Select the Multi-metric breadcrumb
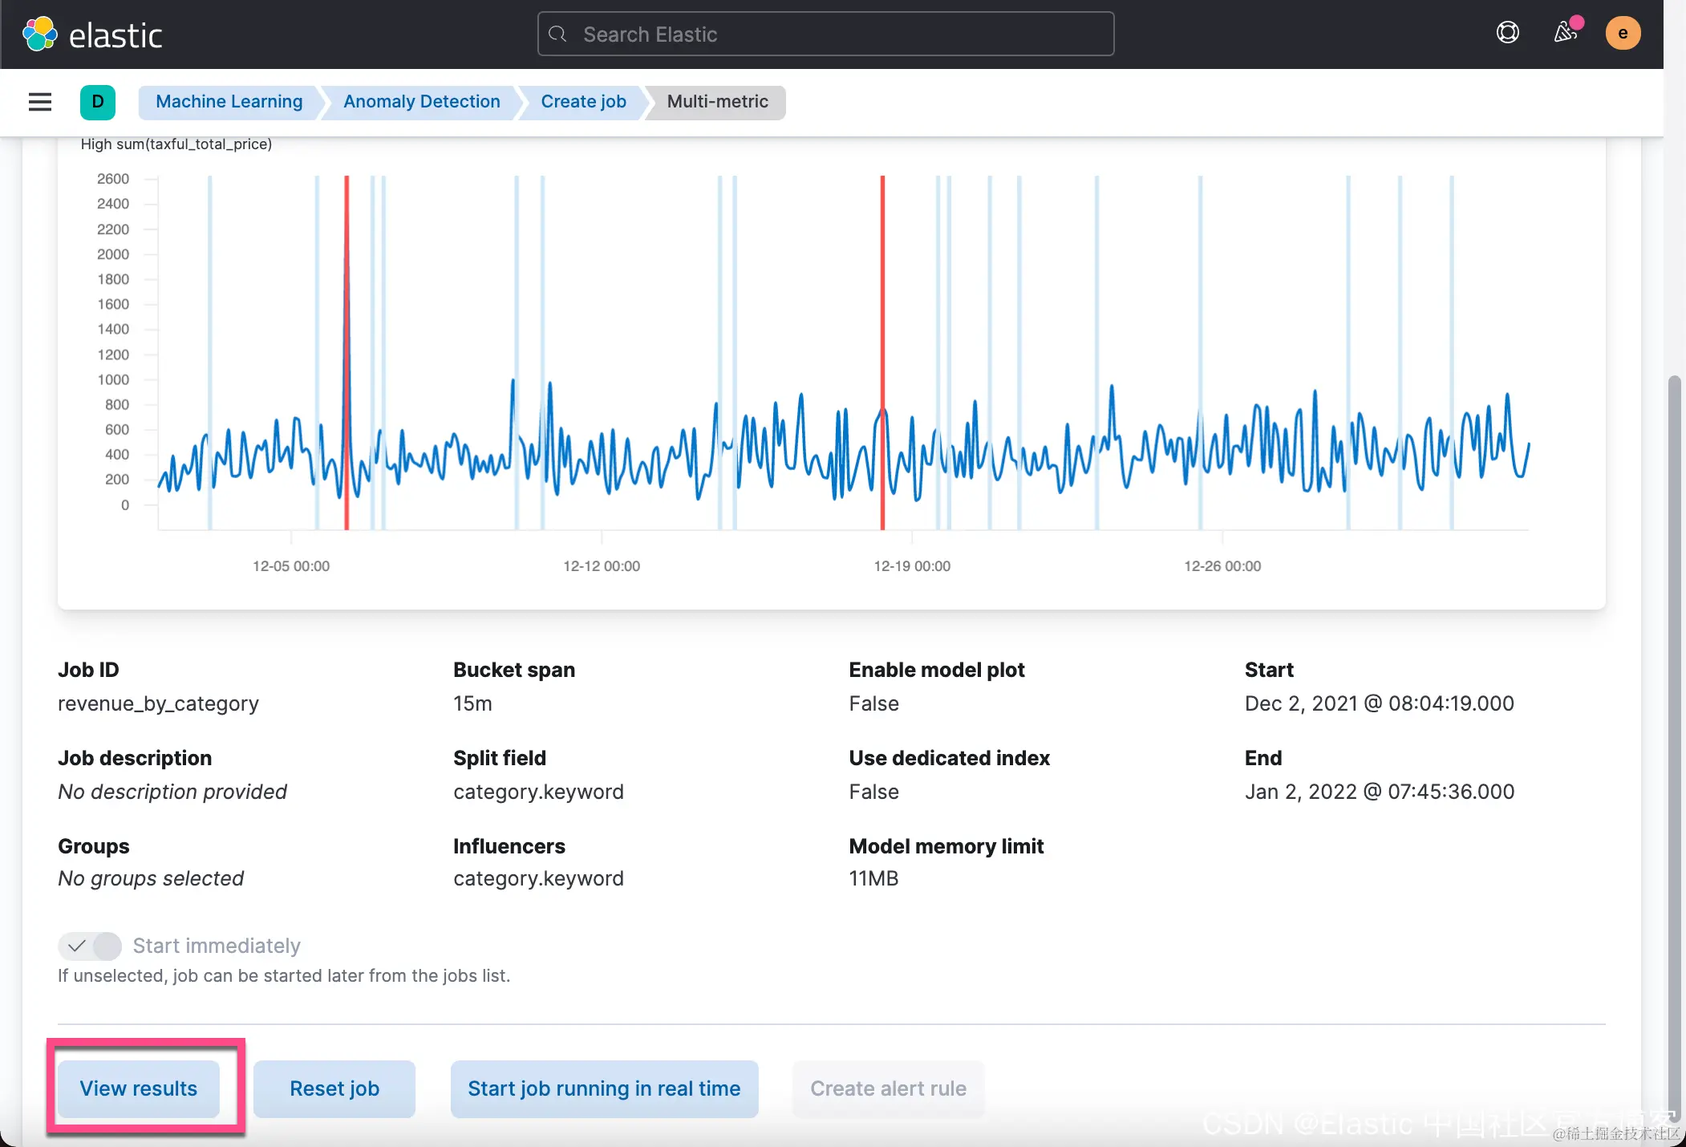This screenshot has width=1686, height=1147. [x=717, y=102]
